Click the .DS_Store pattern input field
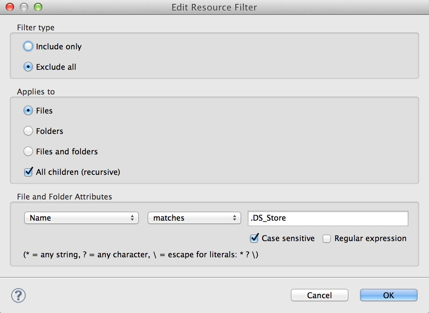 (327, 218)
